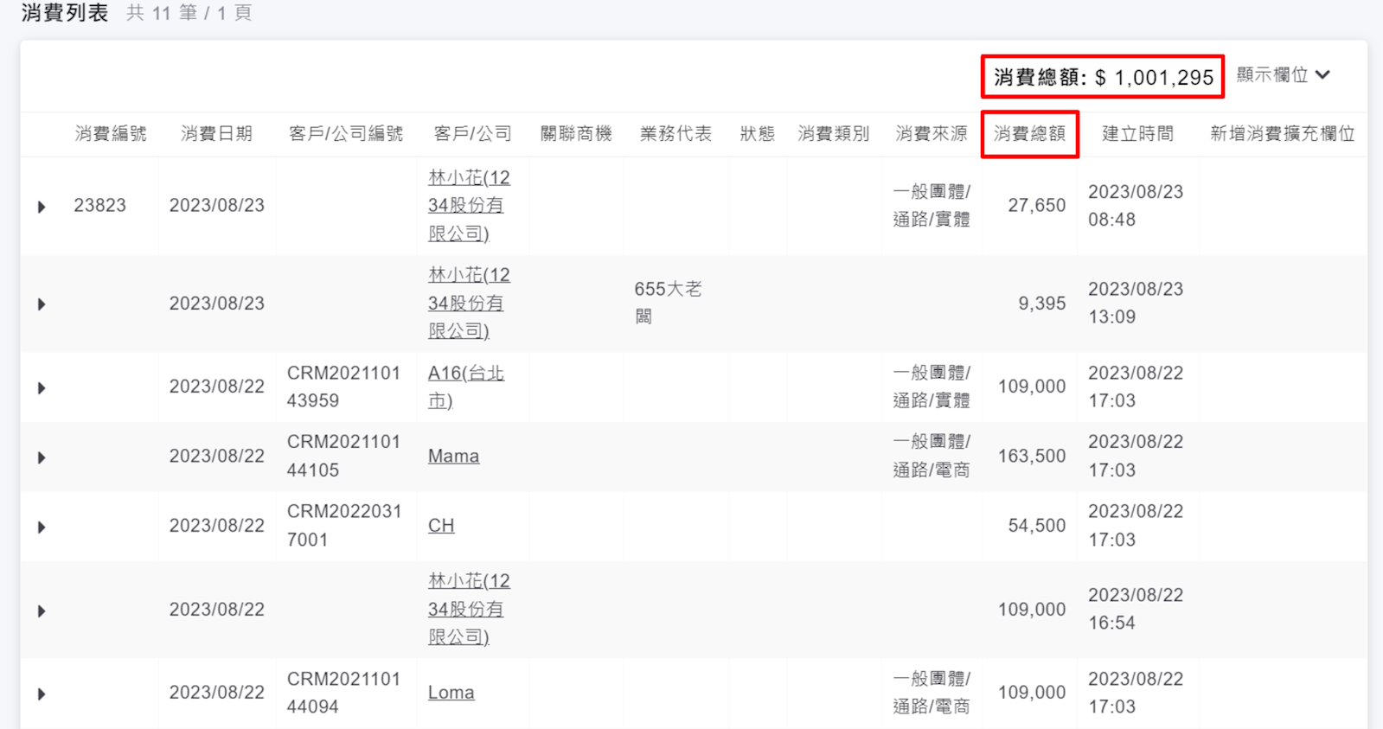
Task: Click the 消費總額 column header
Action: tap(1029, 134)
